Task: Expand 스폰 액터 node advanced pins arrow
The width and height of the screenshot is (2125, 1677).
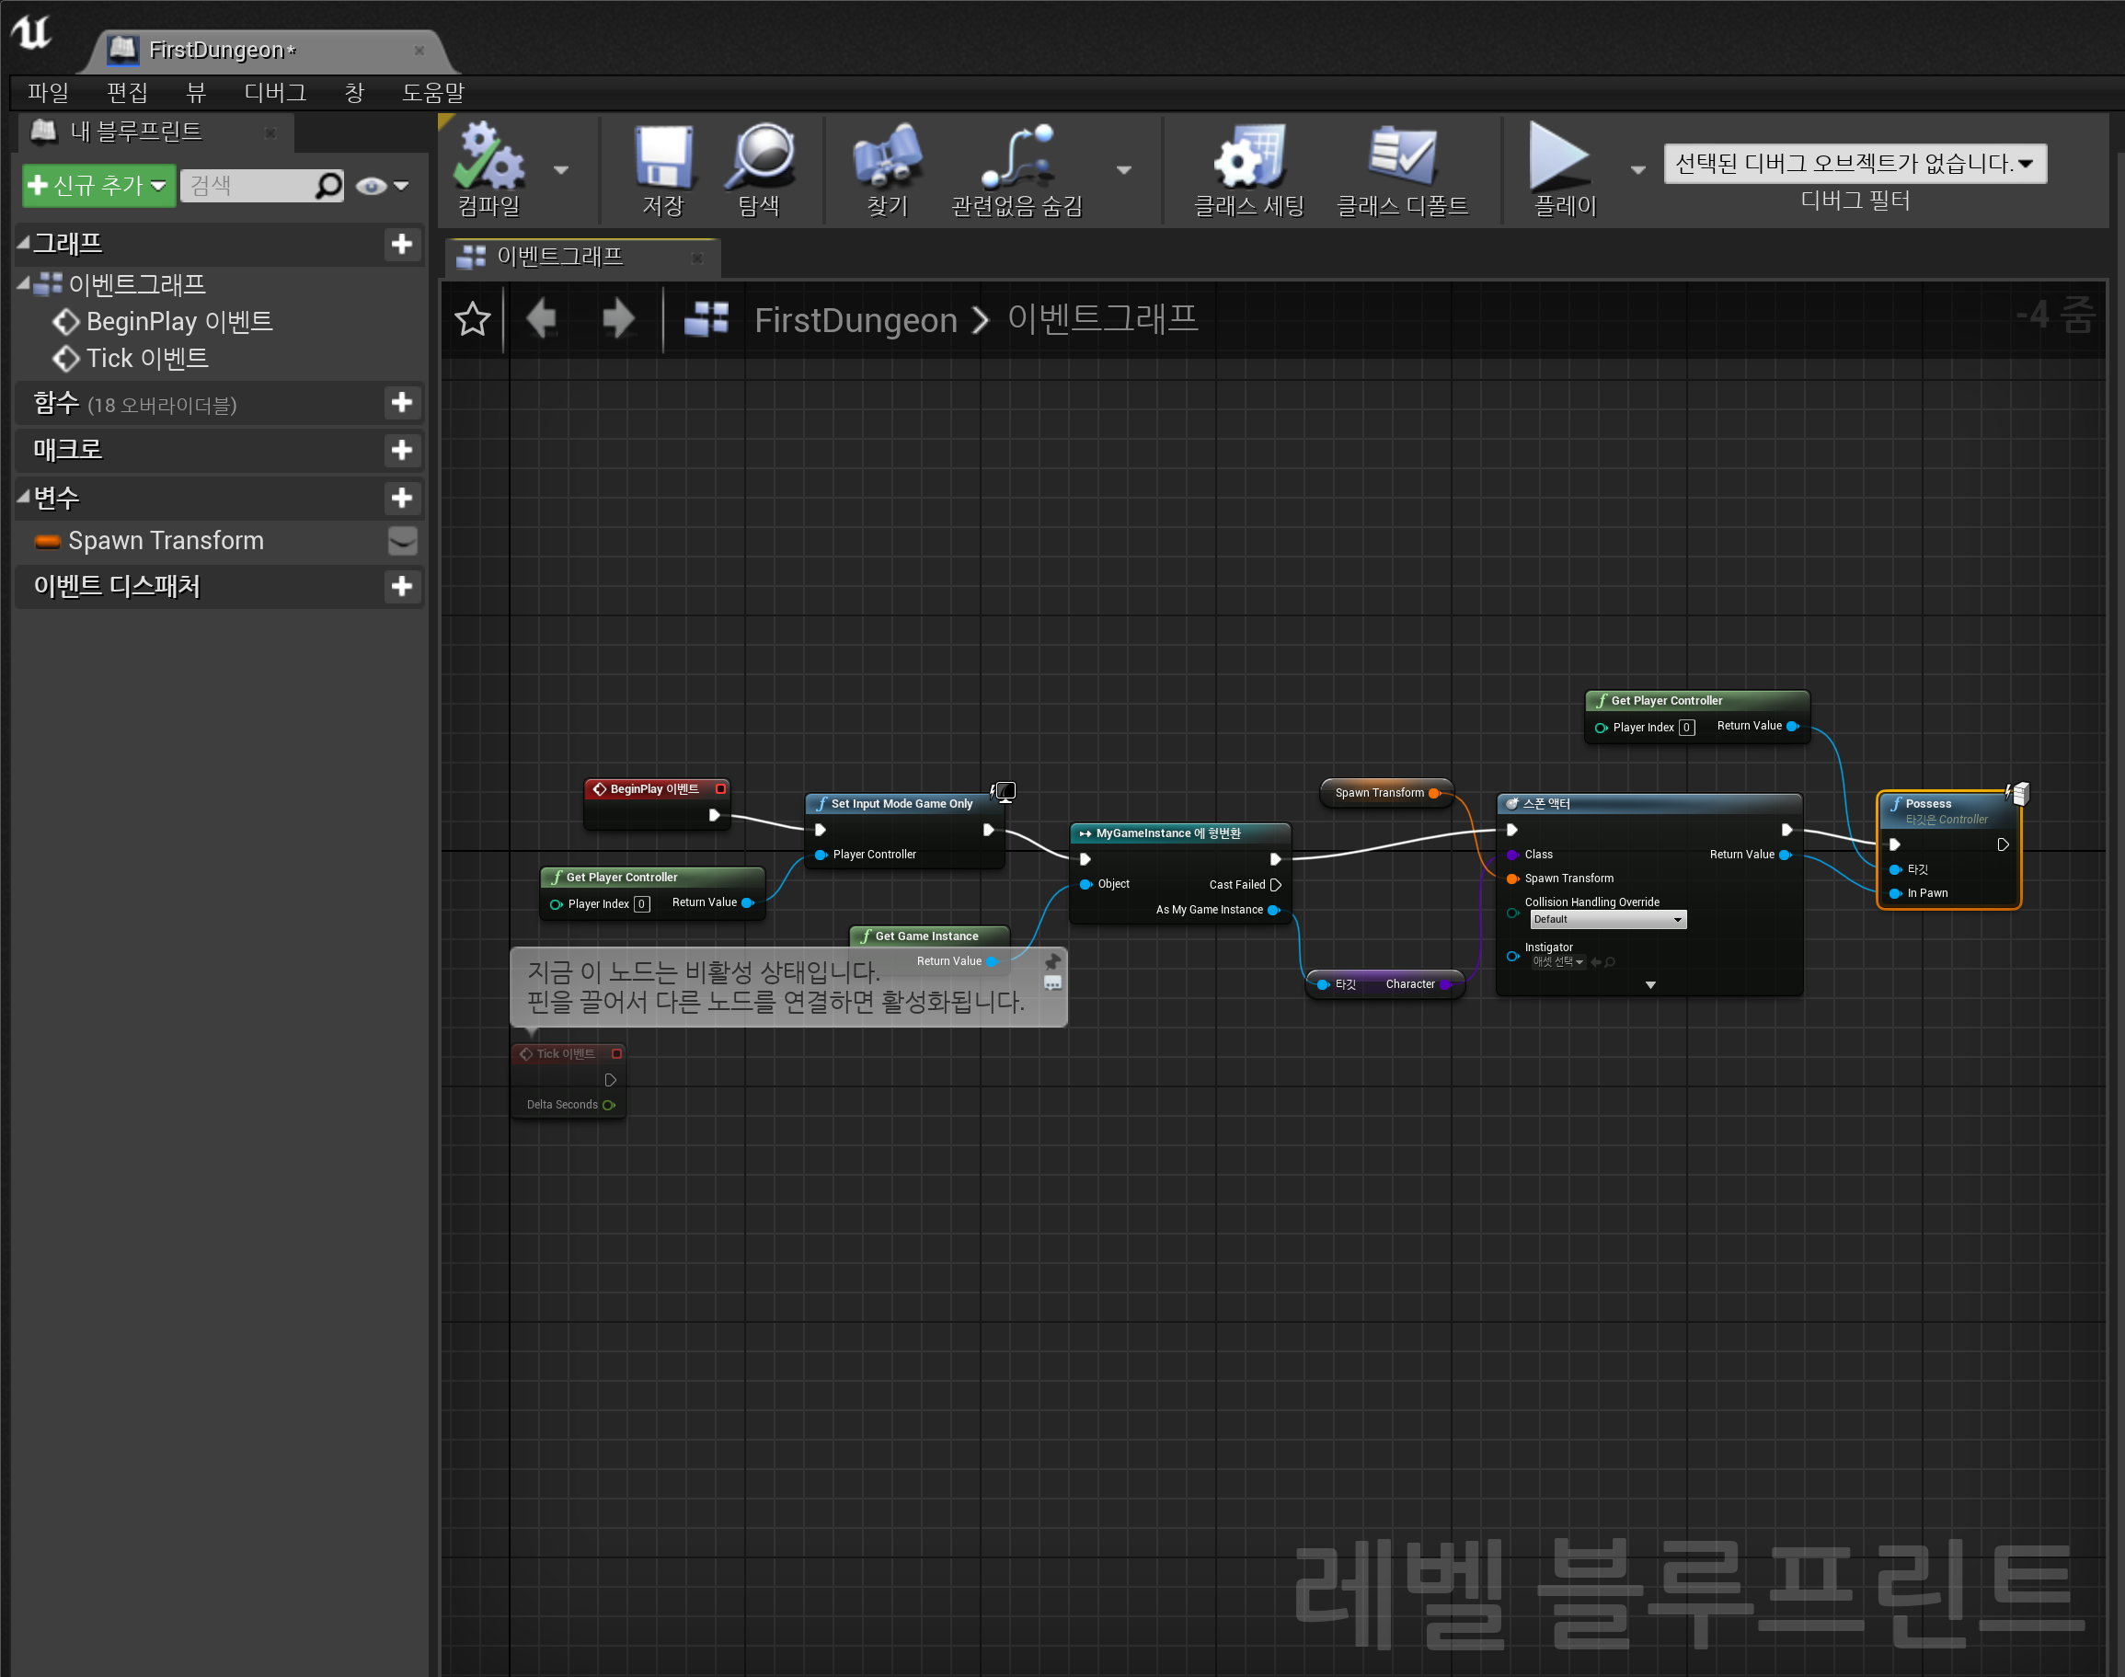Action: click(1649, 985)
